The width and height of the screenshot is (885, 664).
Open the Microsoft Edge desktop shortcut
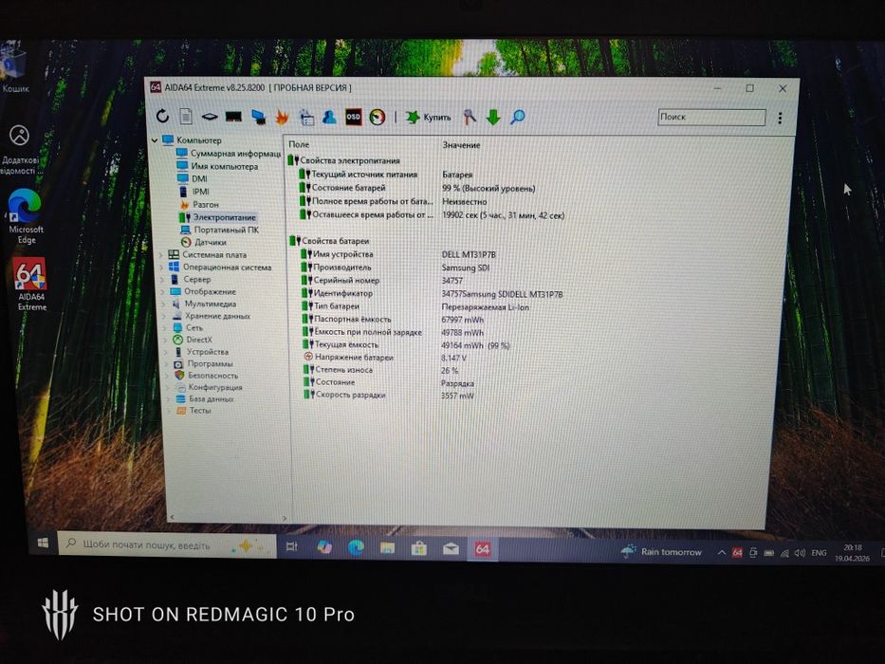pos(26,217)
